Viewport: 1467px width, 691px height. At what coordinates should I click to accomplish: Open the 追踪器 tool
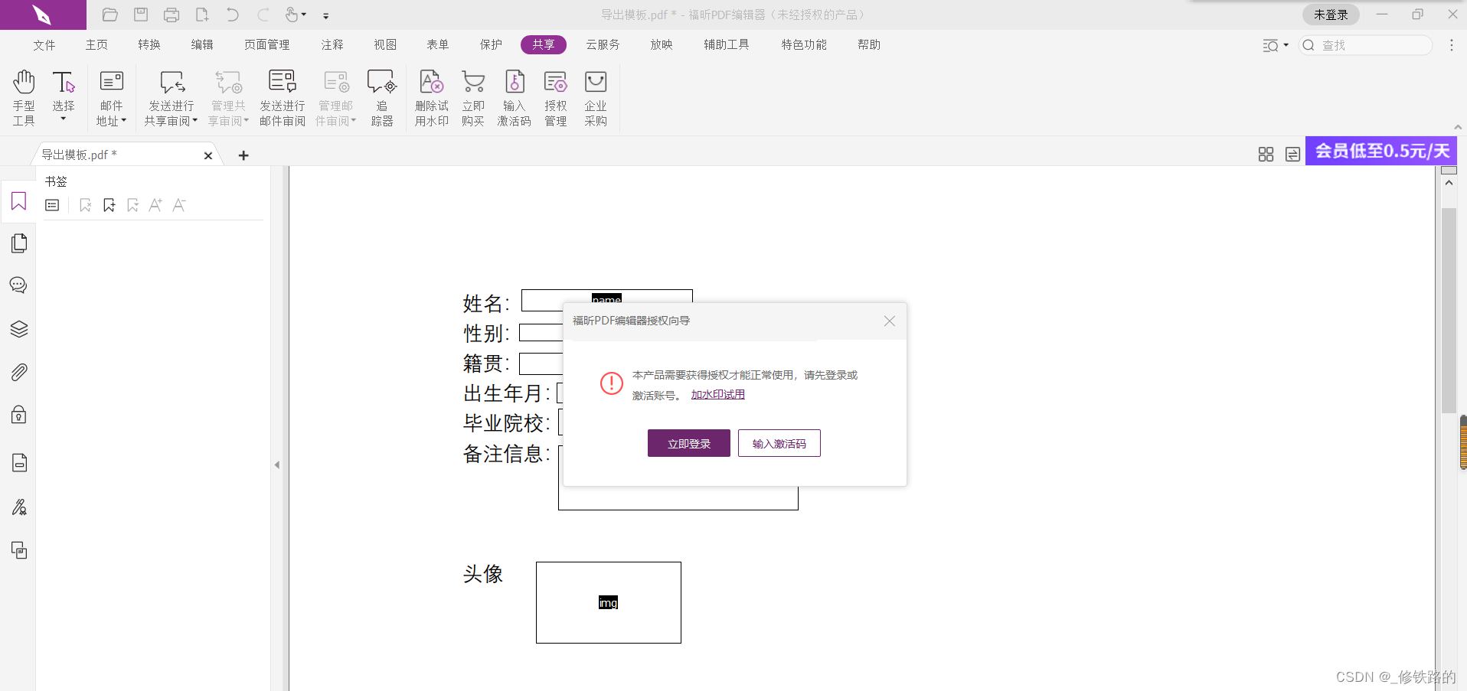coord(381,96)
